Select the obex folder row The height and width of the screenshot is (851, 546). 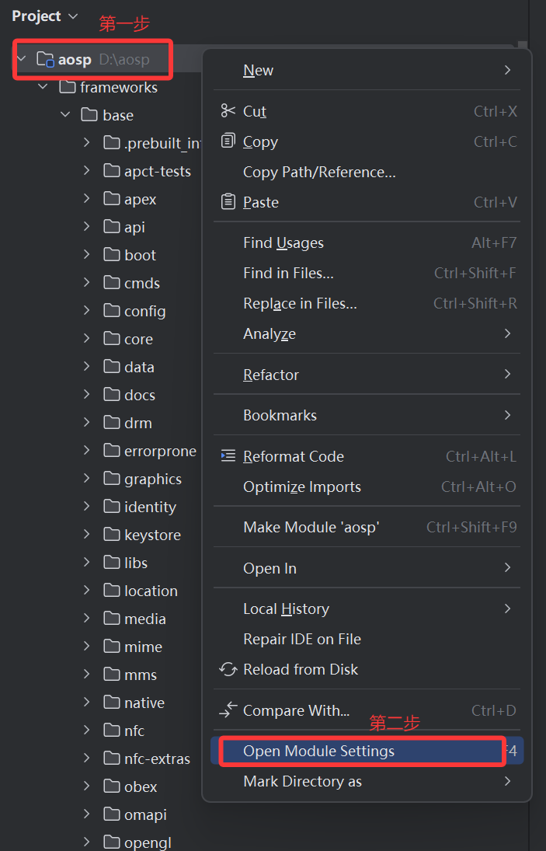tap(101, 786)
